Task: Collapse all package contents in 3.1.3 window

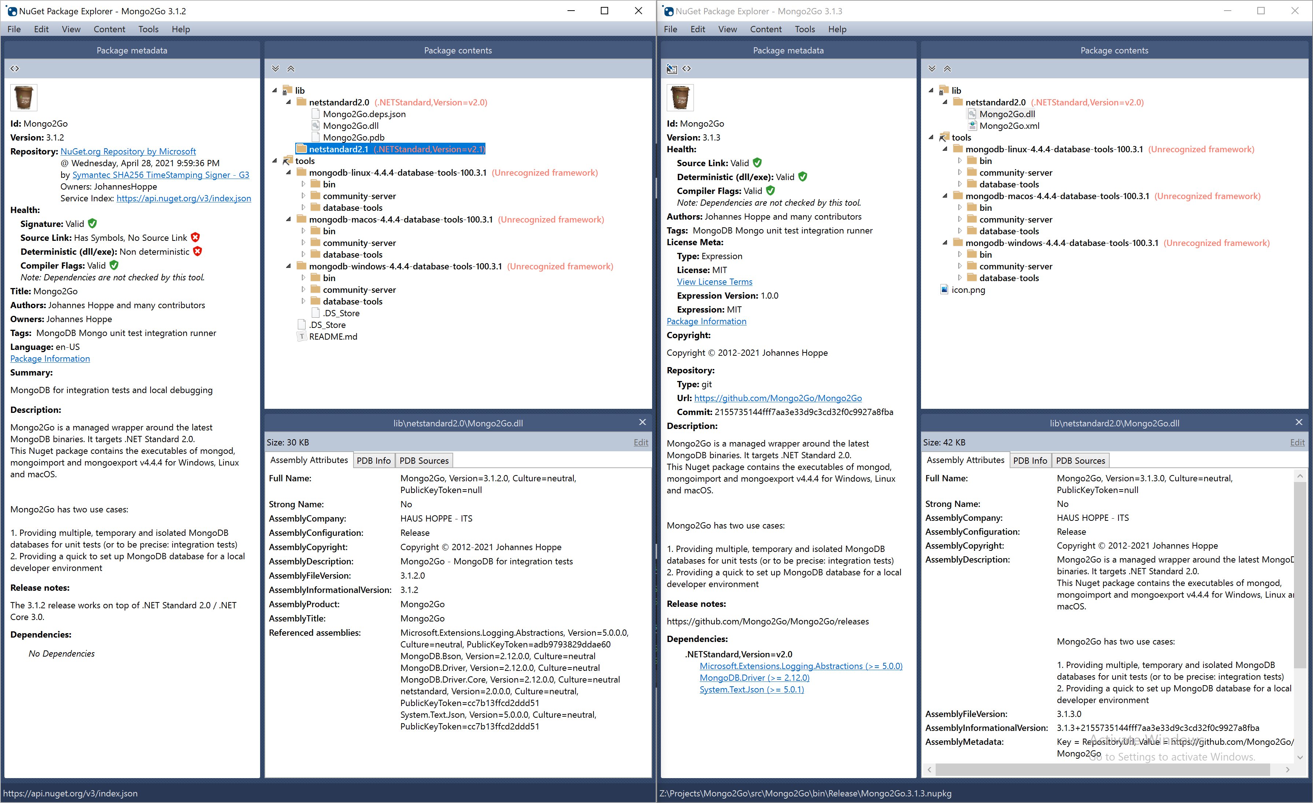Action: pos(947,69)
